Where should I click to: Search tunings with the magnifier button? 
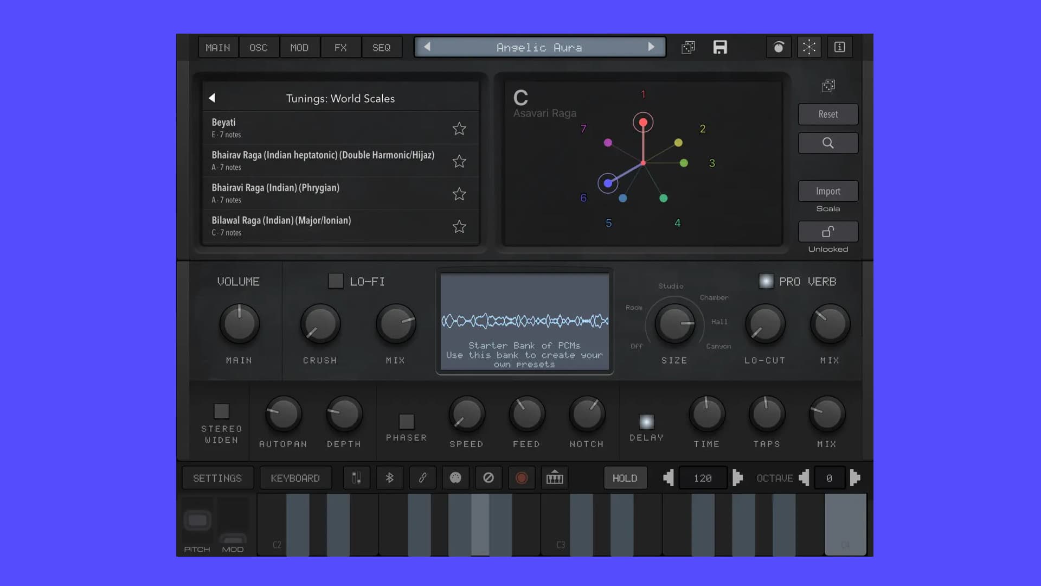click(x=828, y=143)
